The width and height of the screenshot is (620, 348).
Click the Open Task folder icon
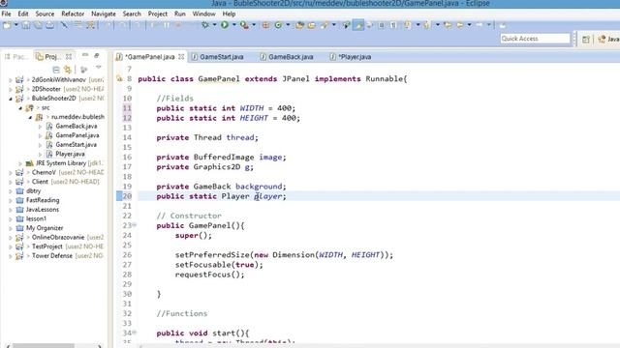click(312, 25)
